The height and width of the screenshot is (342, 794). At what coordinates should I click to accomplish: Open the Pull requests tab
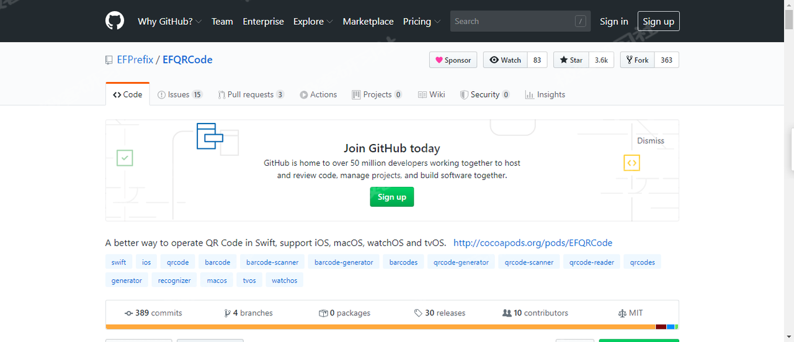pyautogui.click(x=251, y=94)
